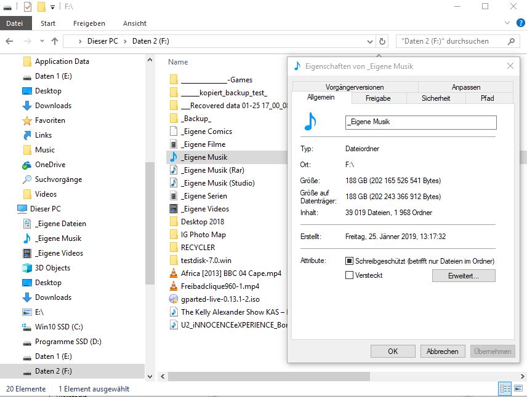Click the Name column header
527x397 pixels.
point(178,62)
